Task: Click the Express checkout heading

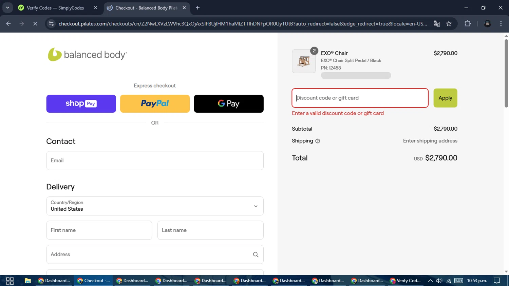Action: tap(155, 86)
